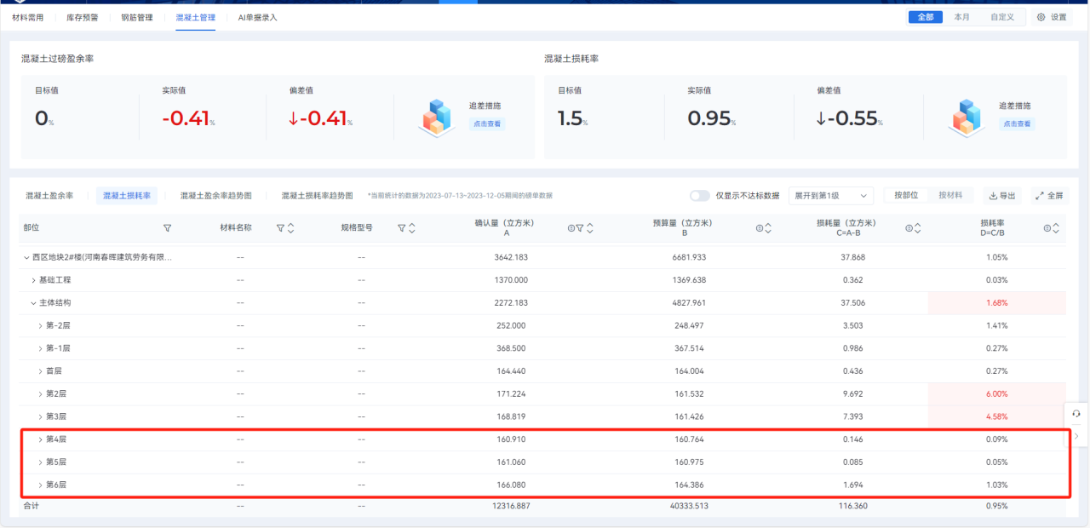Open the headset support icon
Screen dimensions: 1090x528
(1076, 414)
